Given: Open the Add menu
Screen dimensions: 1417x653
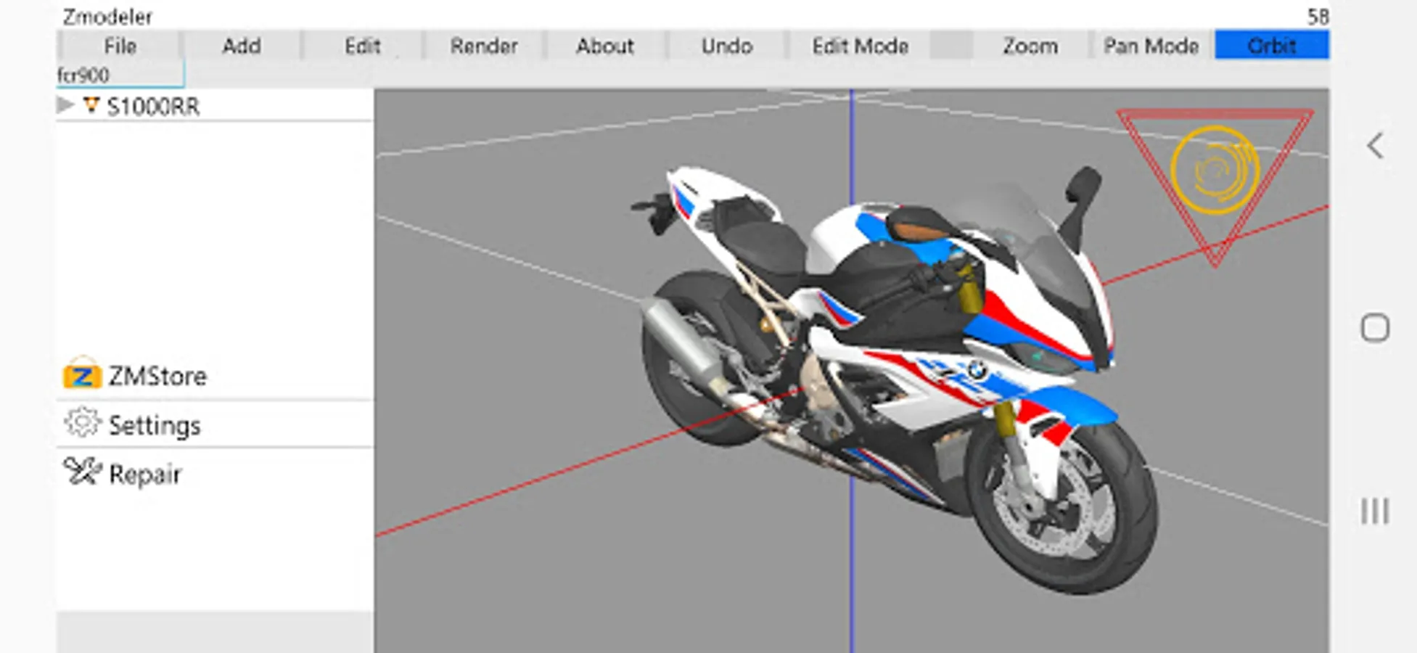Looking at the screenshot, I should 241,46.
